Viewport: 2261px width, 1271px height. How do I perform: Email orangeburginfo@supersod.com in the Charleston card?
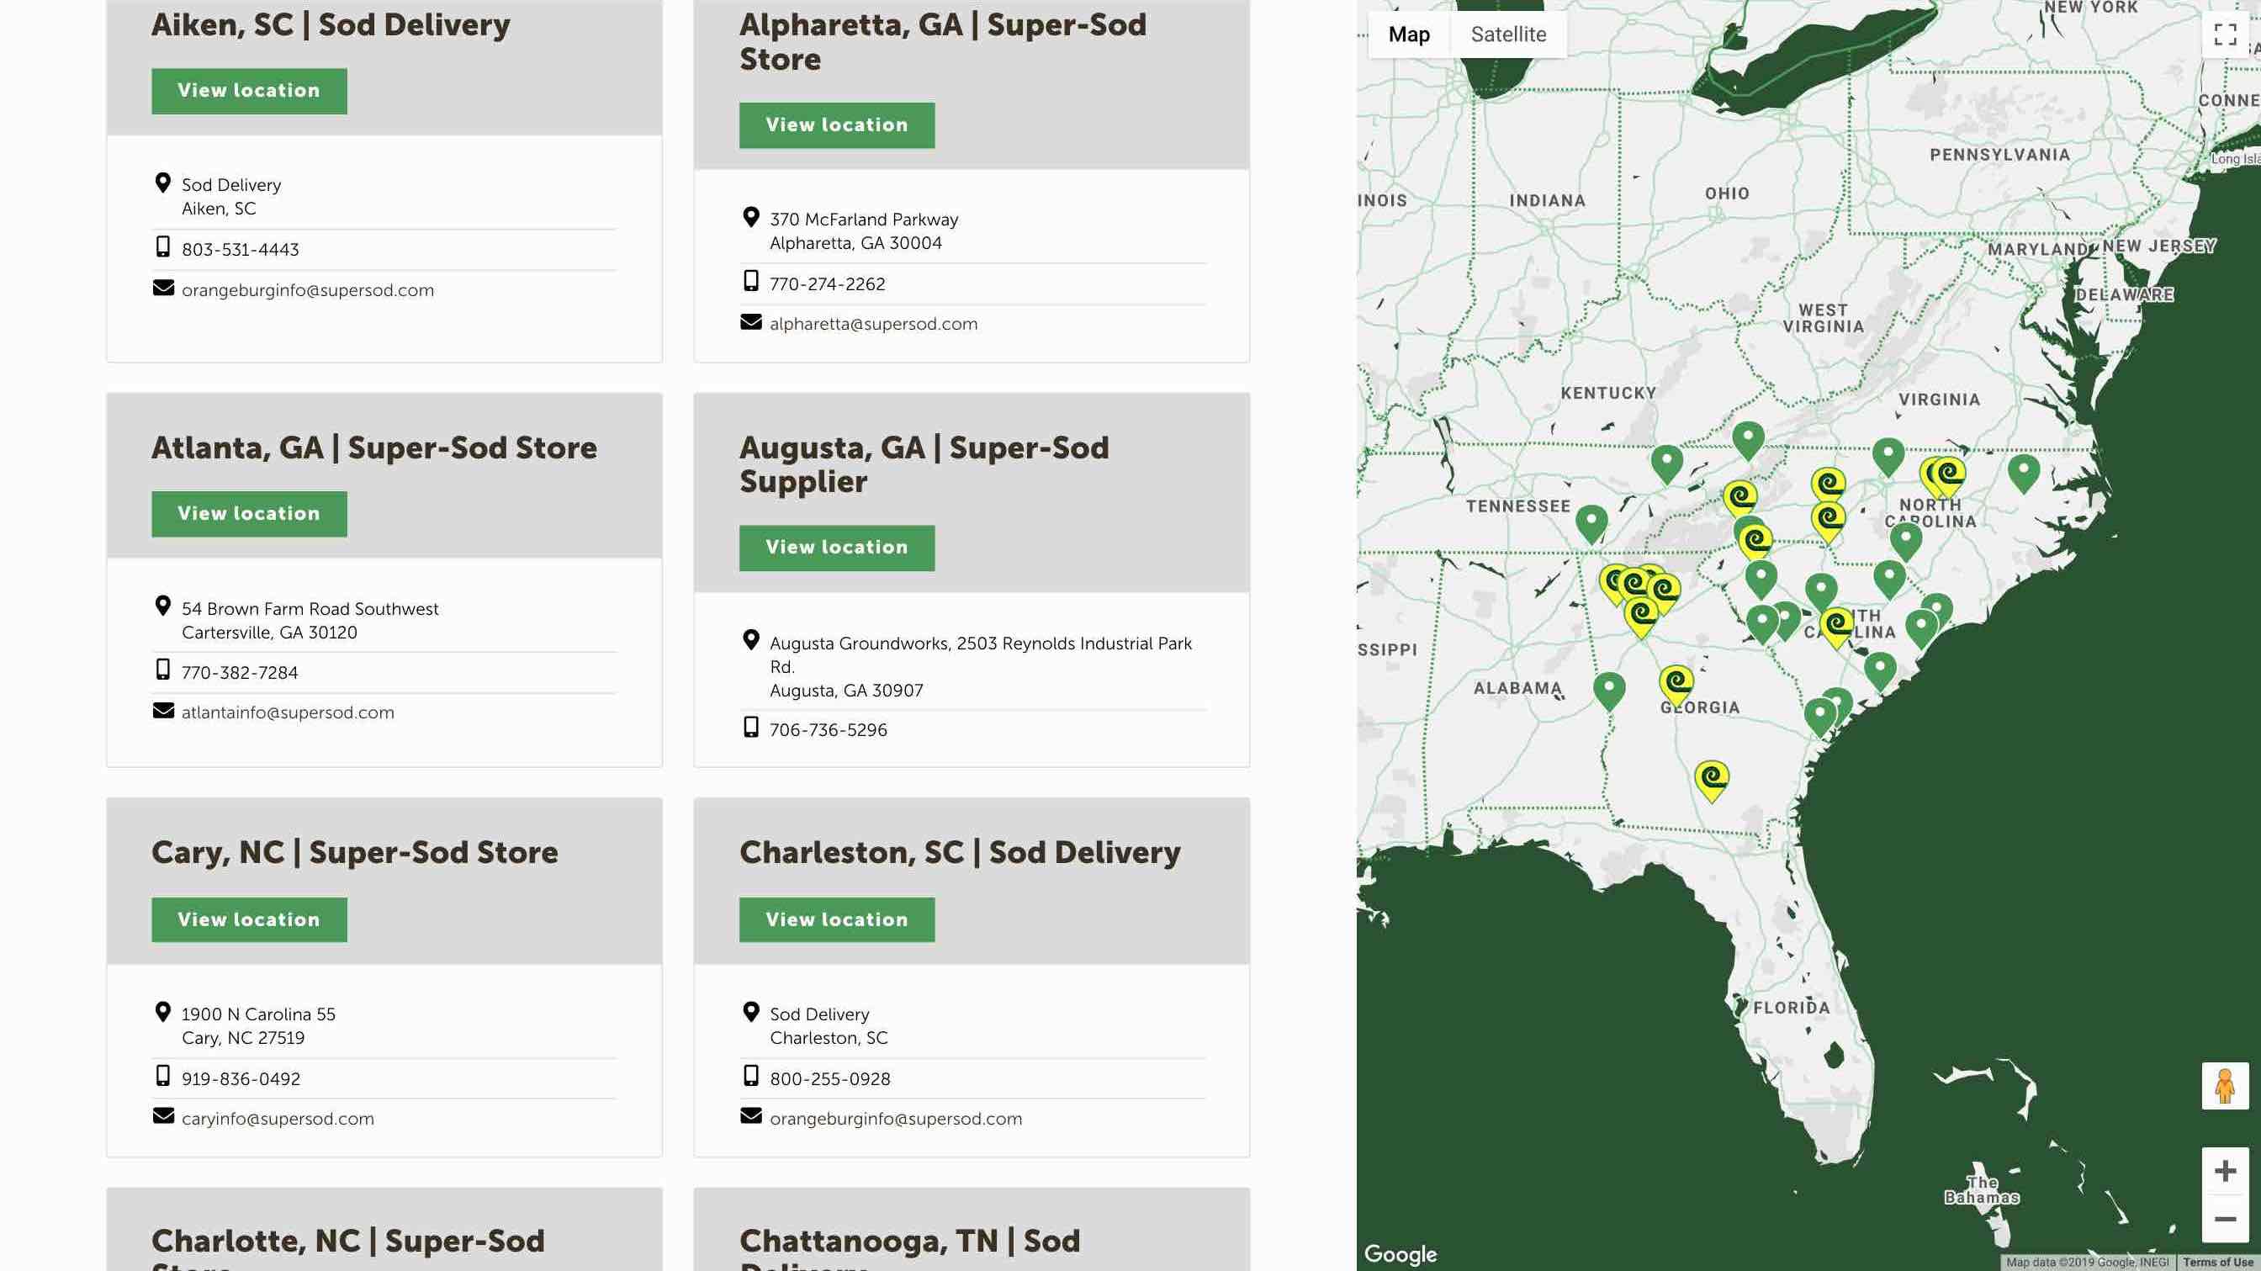(x=895, y=1118)
